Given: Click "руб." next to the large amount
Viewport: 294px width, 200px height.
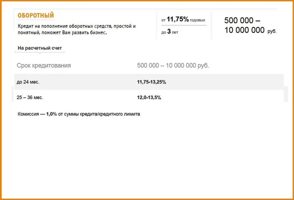Looking at the screenshot, I should (x=272, y=32).
